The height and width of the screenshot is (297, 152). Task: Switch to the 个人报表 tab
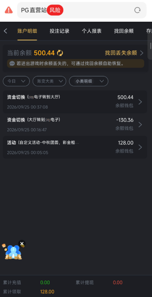pos(92,31)
